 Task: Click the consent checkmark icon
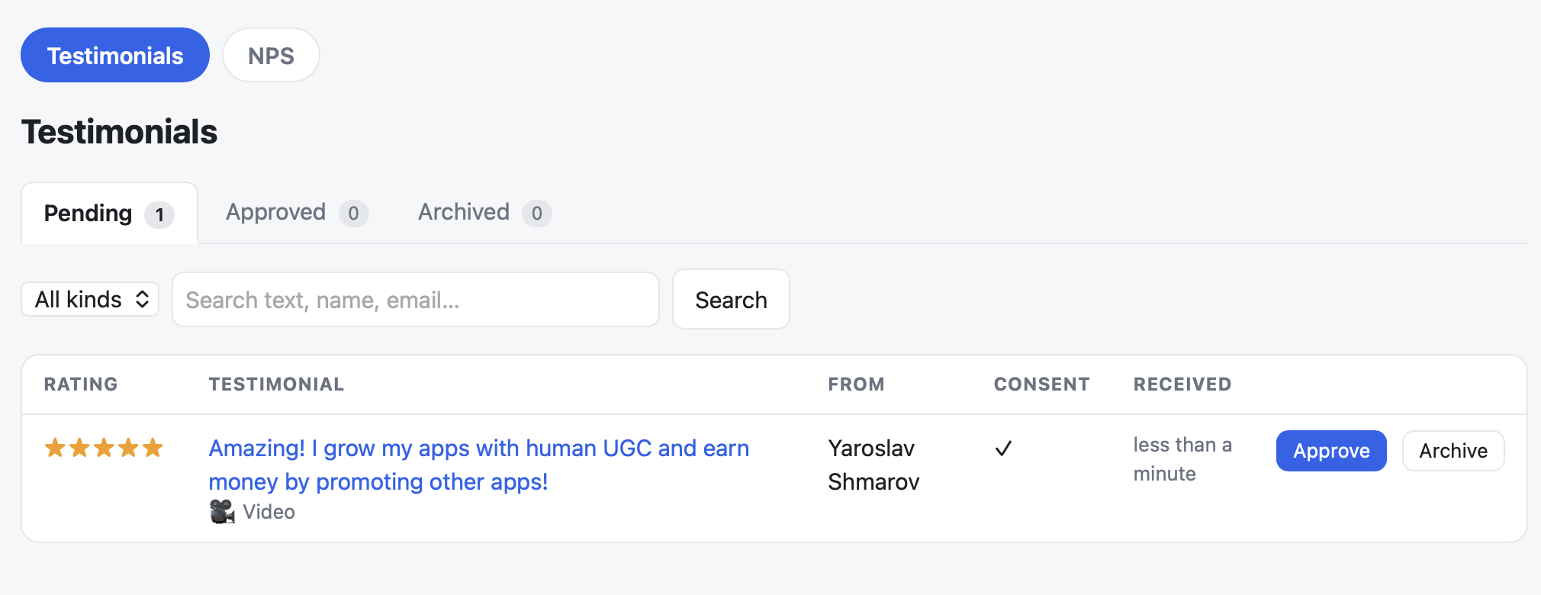pyautogui.click(x=1003, y=449)
